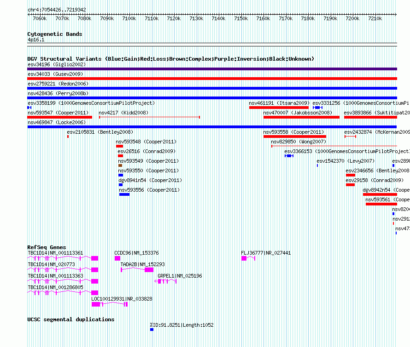Click the nsv593548 (Cooper2011) red block
The image size is (410, 347).
pyautogui.click(x=119, y=146)
